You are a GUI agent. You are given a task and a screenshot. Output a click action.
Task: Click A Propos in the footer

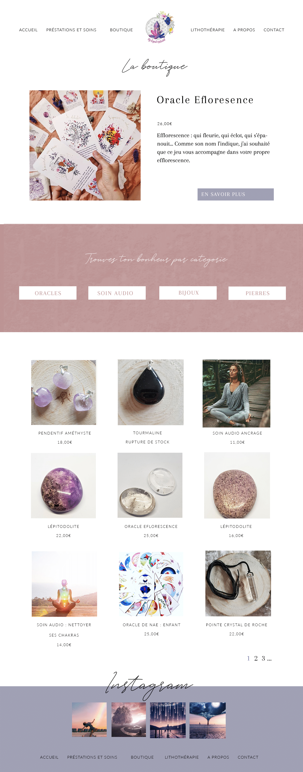[218, 757]
